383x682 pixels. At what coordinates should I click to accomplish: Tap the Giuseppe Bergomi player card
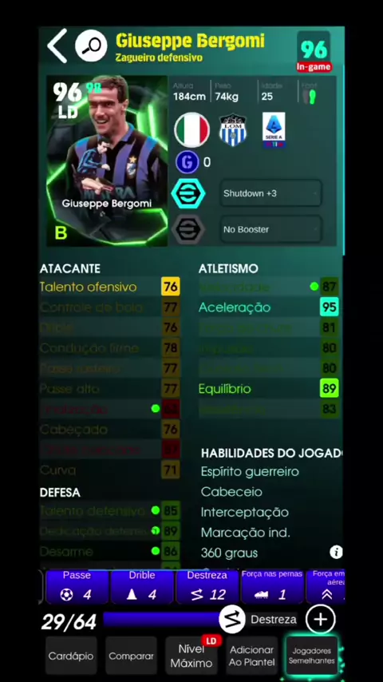tap(107, 161)
